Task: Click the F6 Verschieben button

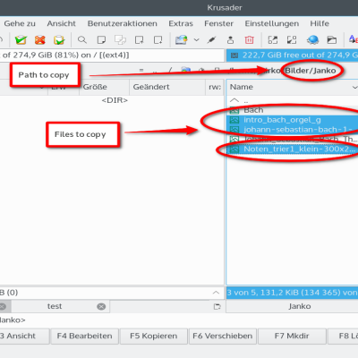Action: (223, 336)
